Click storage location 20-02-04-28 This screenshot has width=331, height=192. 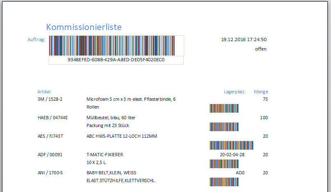[x=232, y=155]
